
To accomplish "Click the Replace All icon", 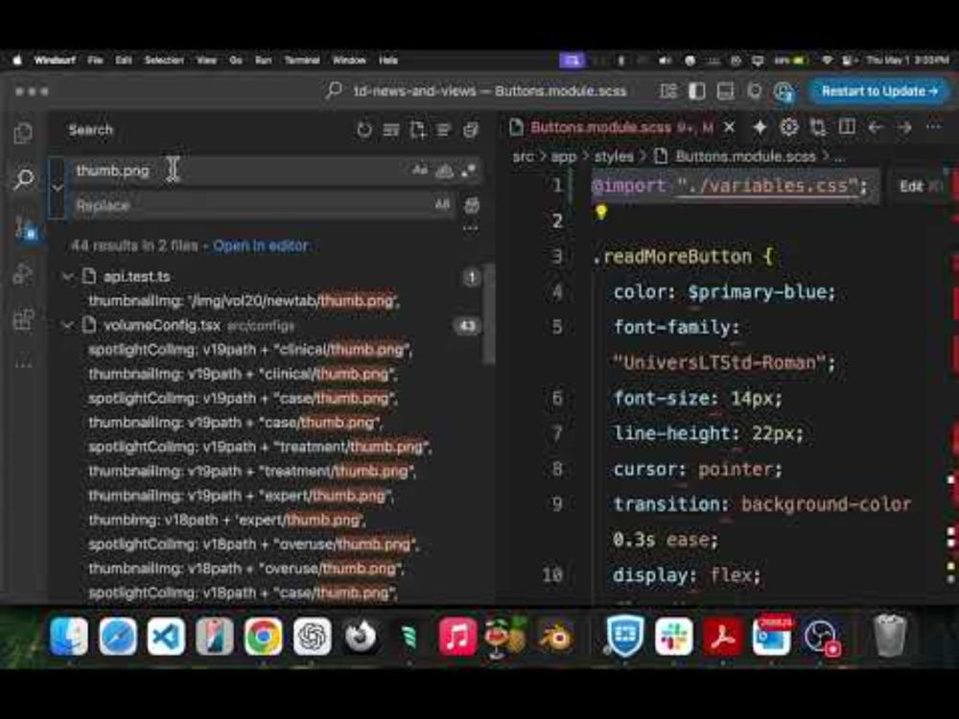I will tap(472, 205).
